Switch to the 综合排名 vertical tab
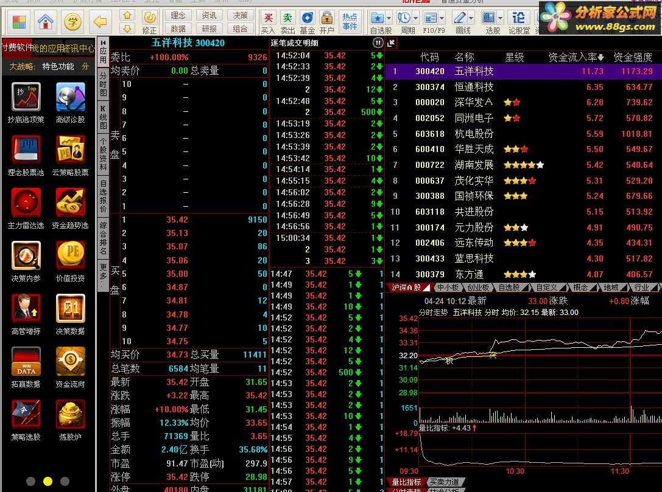Viewport: 662px width, 492px height. click(x=103, y=238)
